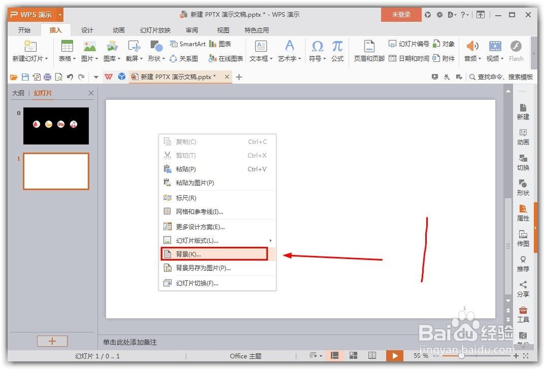Insert a text box with 文本框

pos(261,46)
